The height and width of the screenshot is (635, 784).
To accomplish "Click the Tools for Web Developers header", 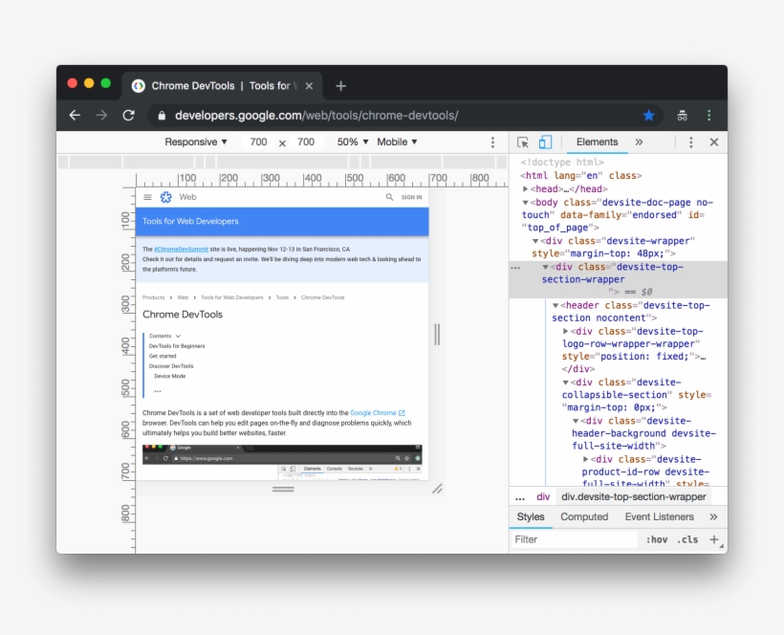I will tap(190, 221).
